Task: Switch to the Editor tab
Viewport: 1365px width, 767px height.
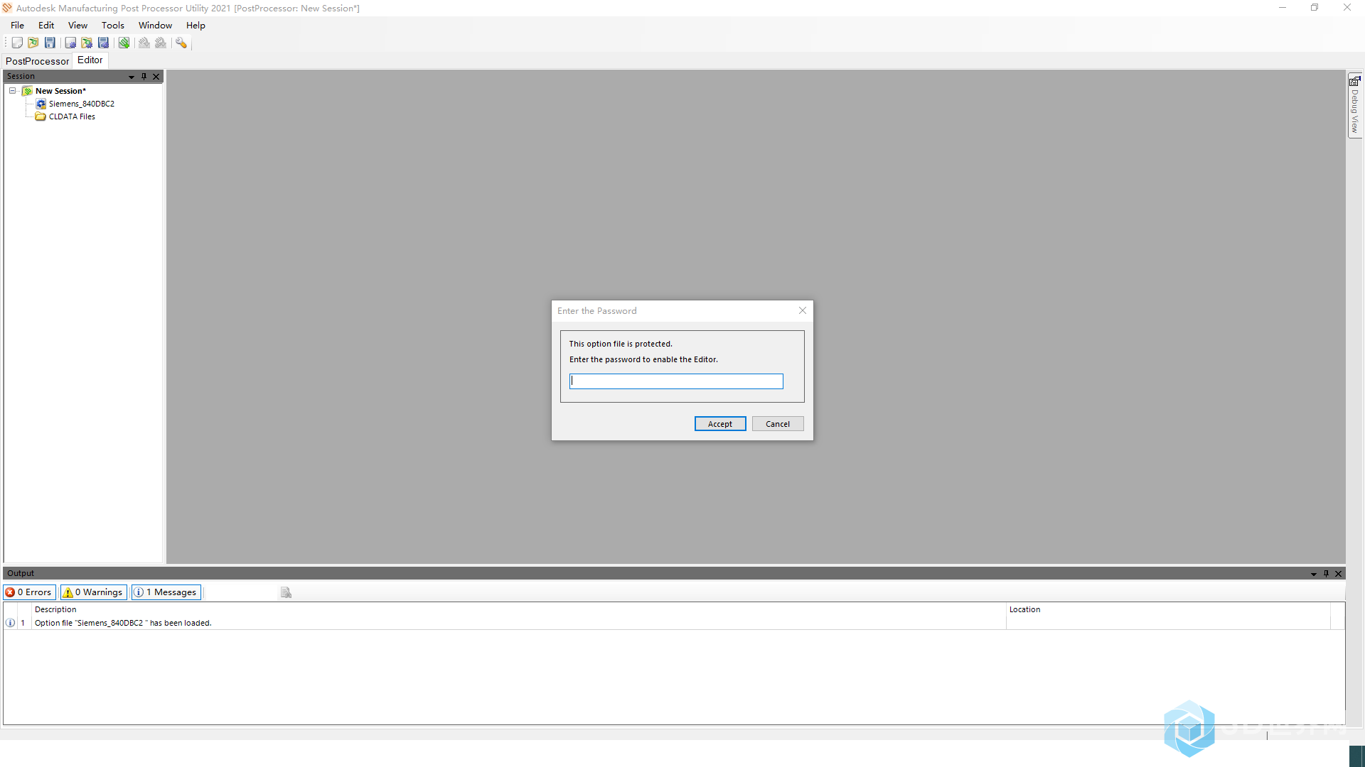Action: pos(90,60)
